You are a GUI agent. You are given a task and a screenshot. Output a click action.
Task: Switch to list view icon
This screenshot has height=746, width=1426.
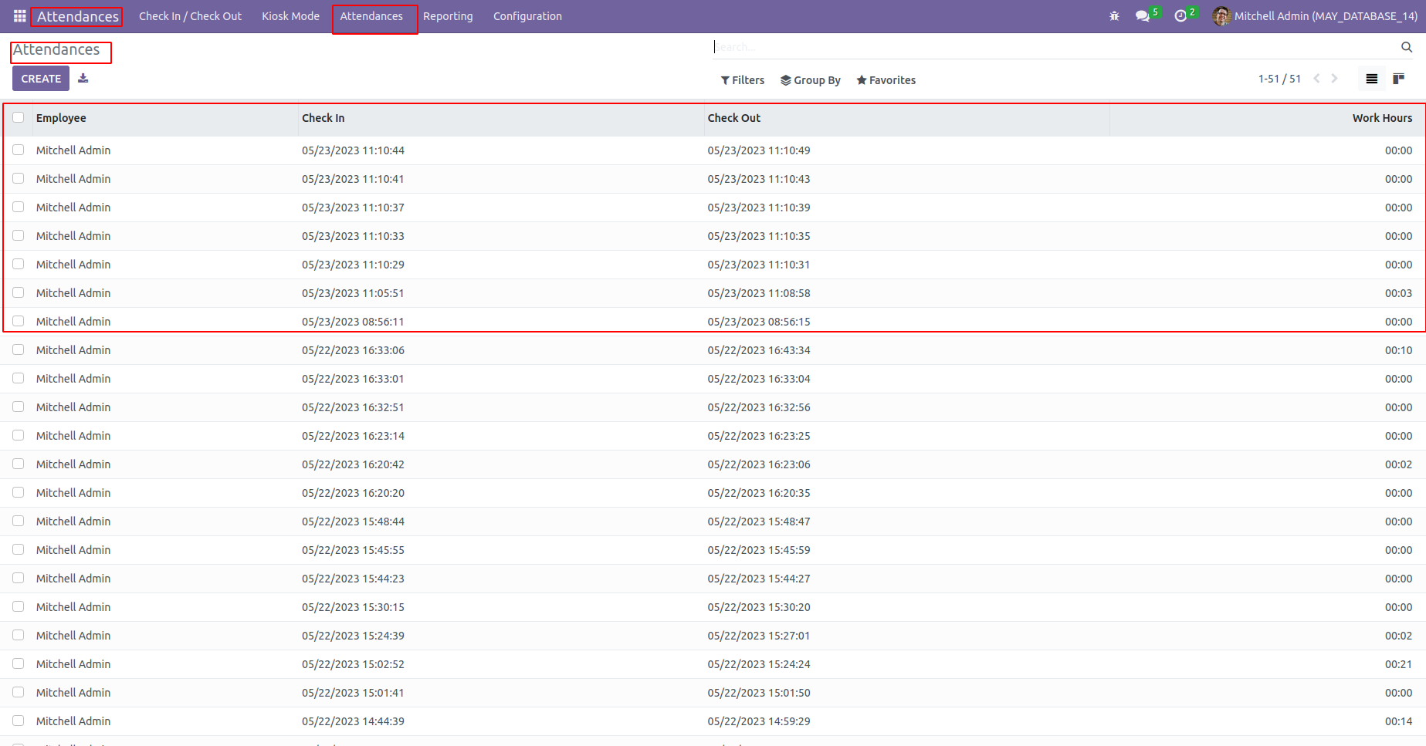pos(1372,79)
